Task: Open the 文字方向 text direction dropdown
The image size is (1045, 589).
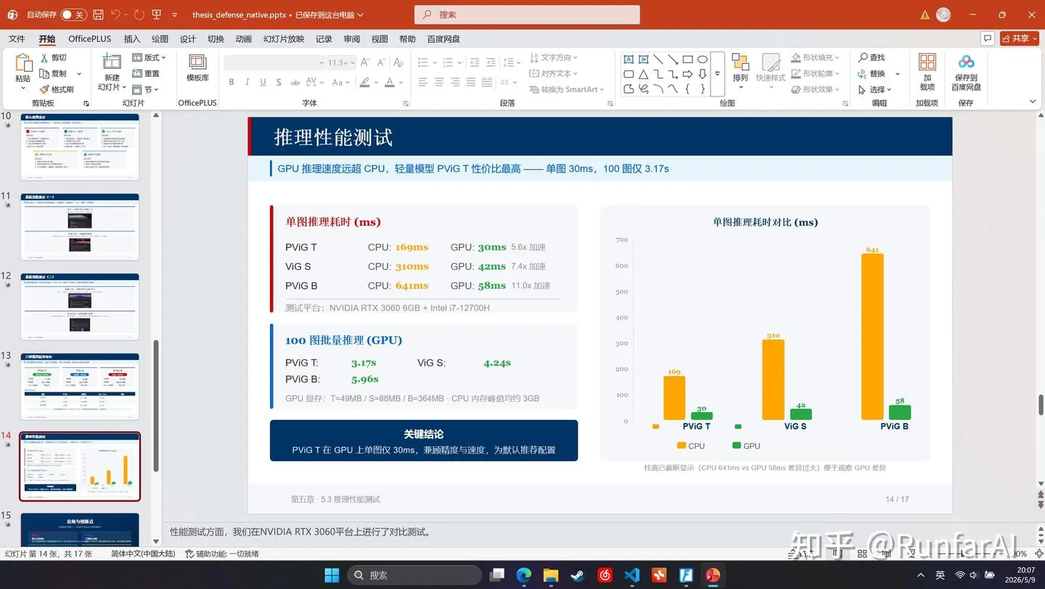Action: [554, 57]
